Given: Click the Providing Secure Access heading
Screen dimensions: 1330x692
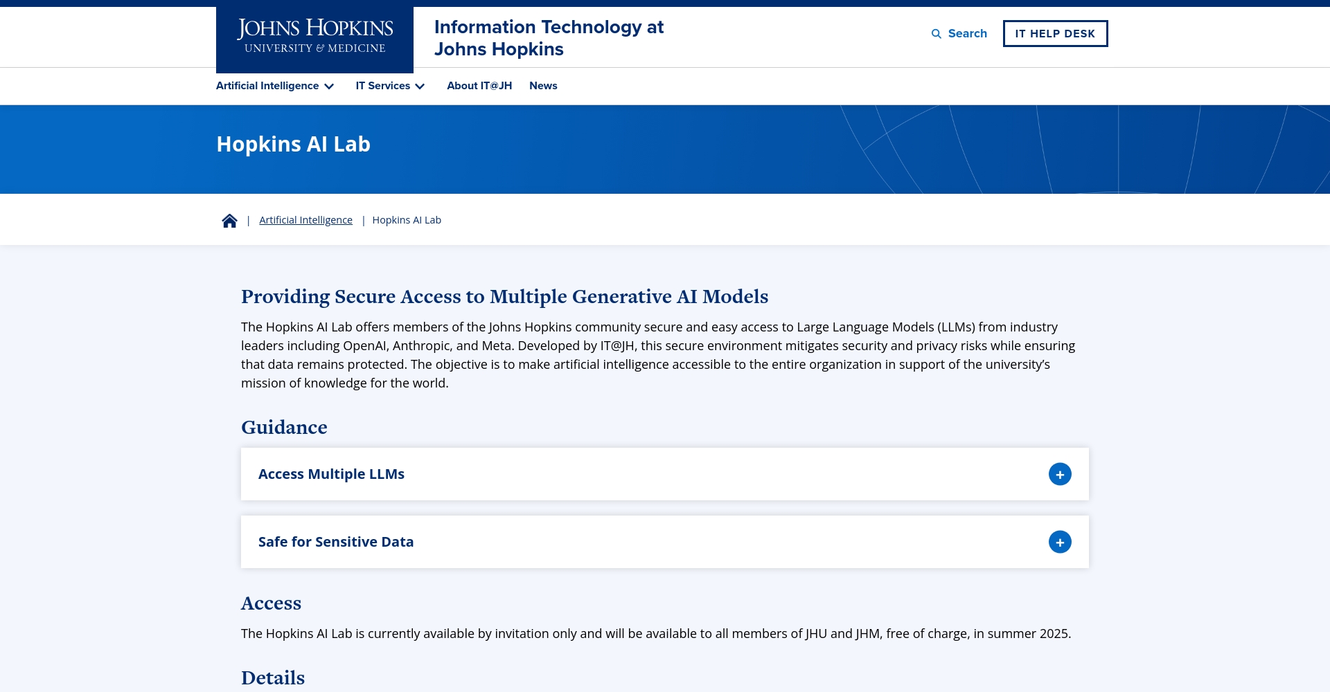Looking at the screenshot, I should coord(504,297).
